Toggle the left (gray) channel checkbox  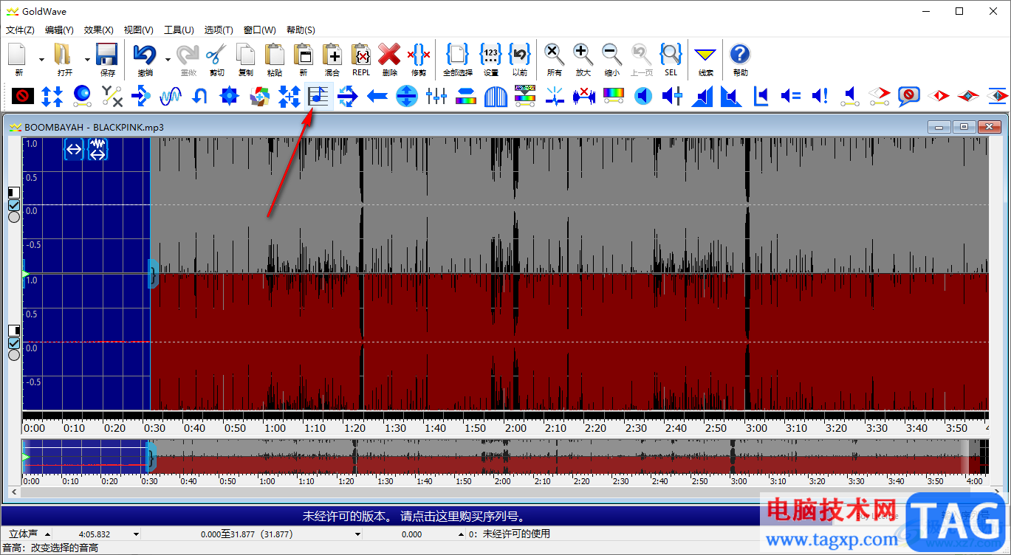13,205
